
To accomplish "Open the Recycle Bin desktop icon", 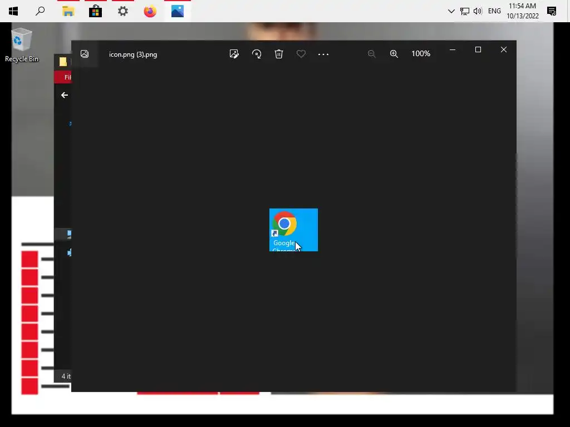I will point(22,46).
